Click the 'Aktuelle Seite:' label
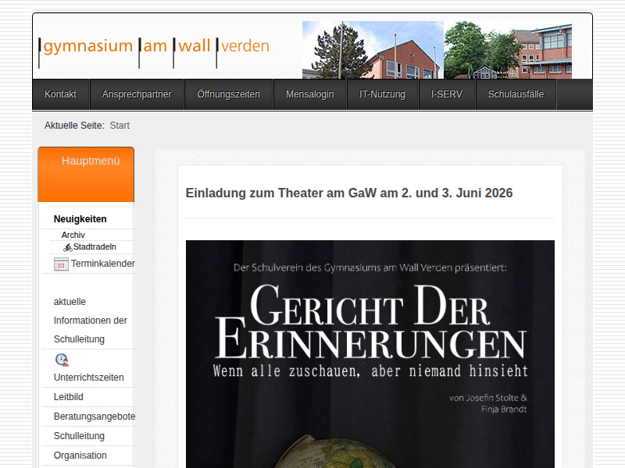This screenshot has width=625, height=468. [x=74, y=126]
